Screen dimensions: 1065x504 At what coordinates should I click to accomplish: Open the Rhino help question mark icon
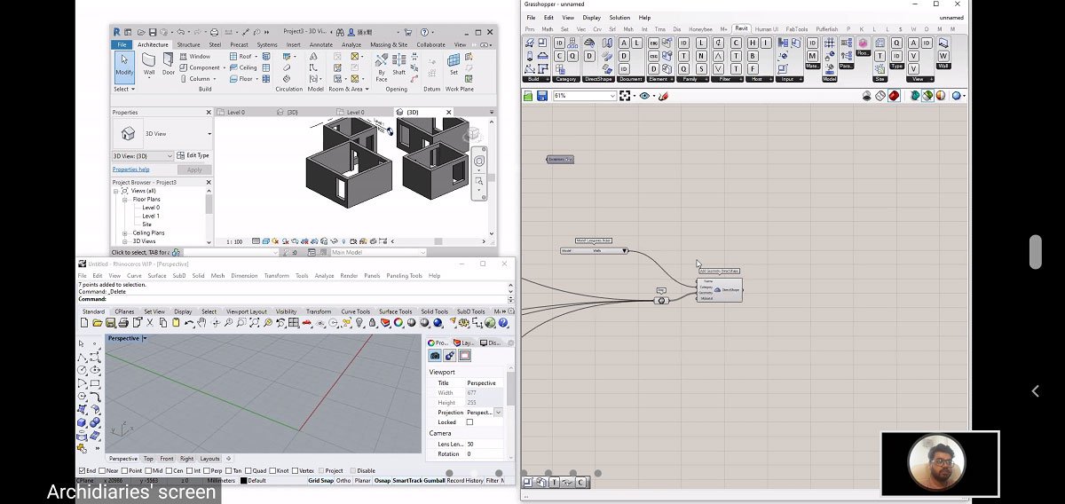(x=503, y=323)
